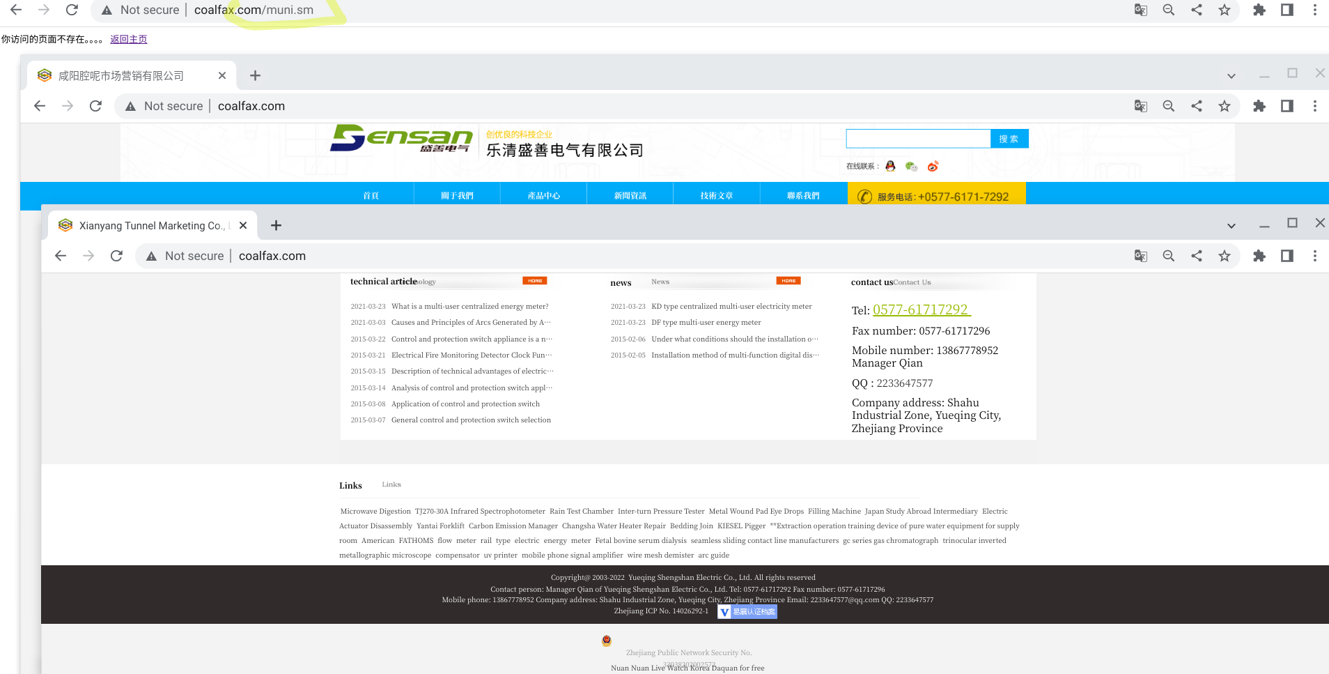Open 技术文章 navigation item

(x=717, y=196)
